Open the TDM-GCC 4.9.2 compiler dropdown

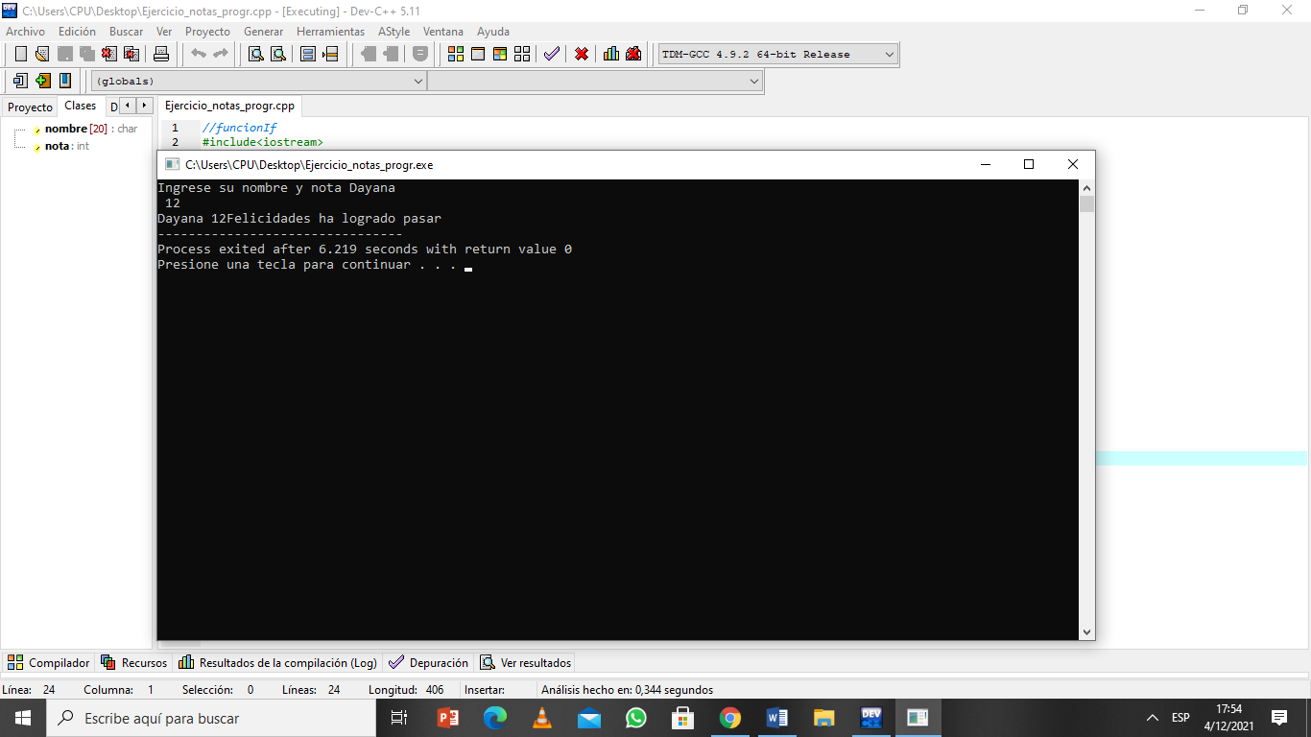click(778, 54)
